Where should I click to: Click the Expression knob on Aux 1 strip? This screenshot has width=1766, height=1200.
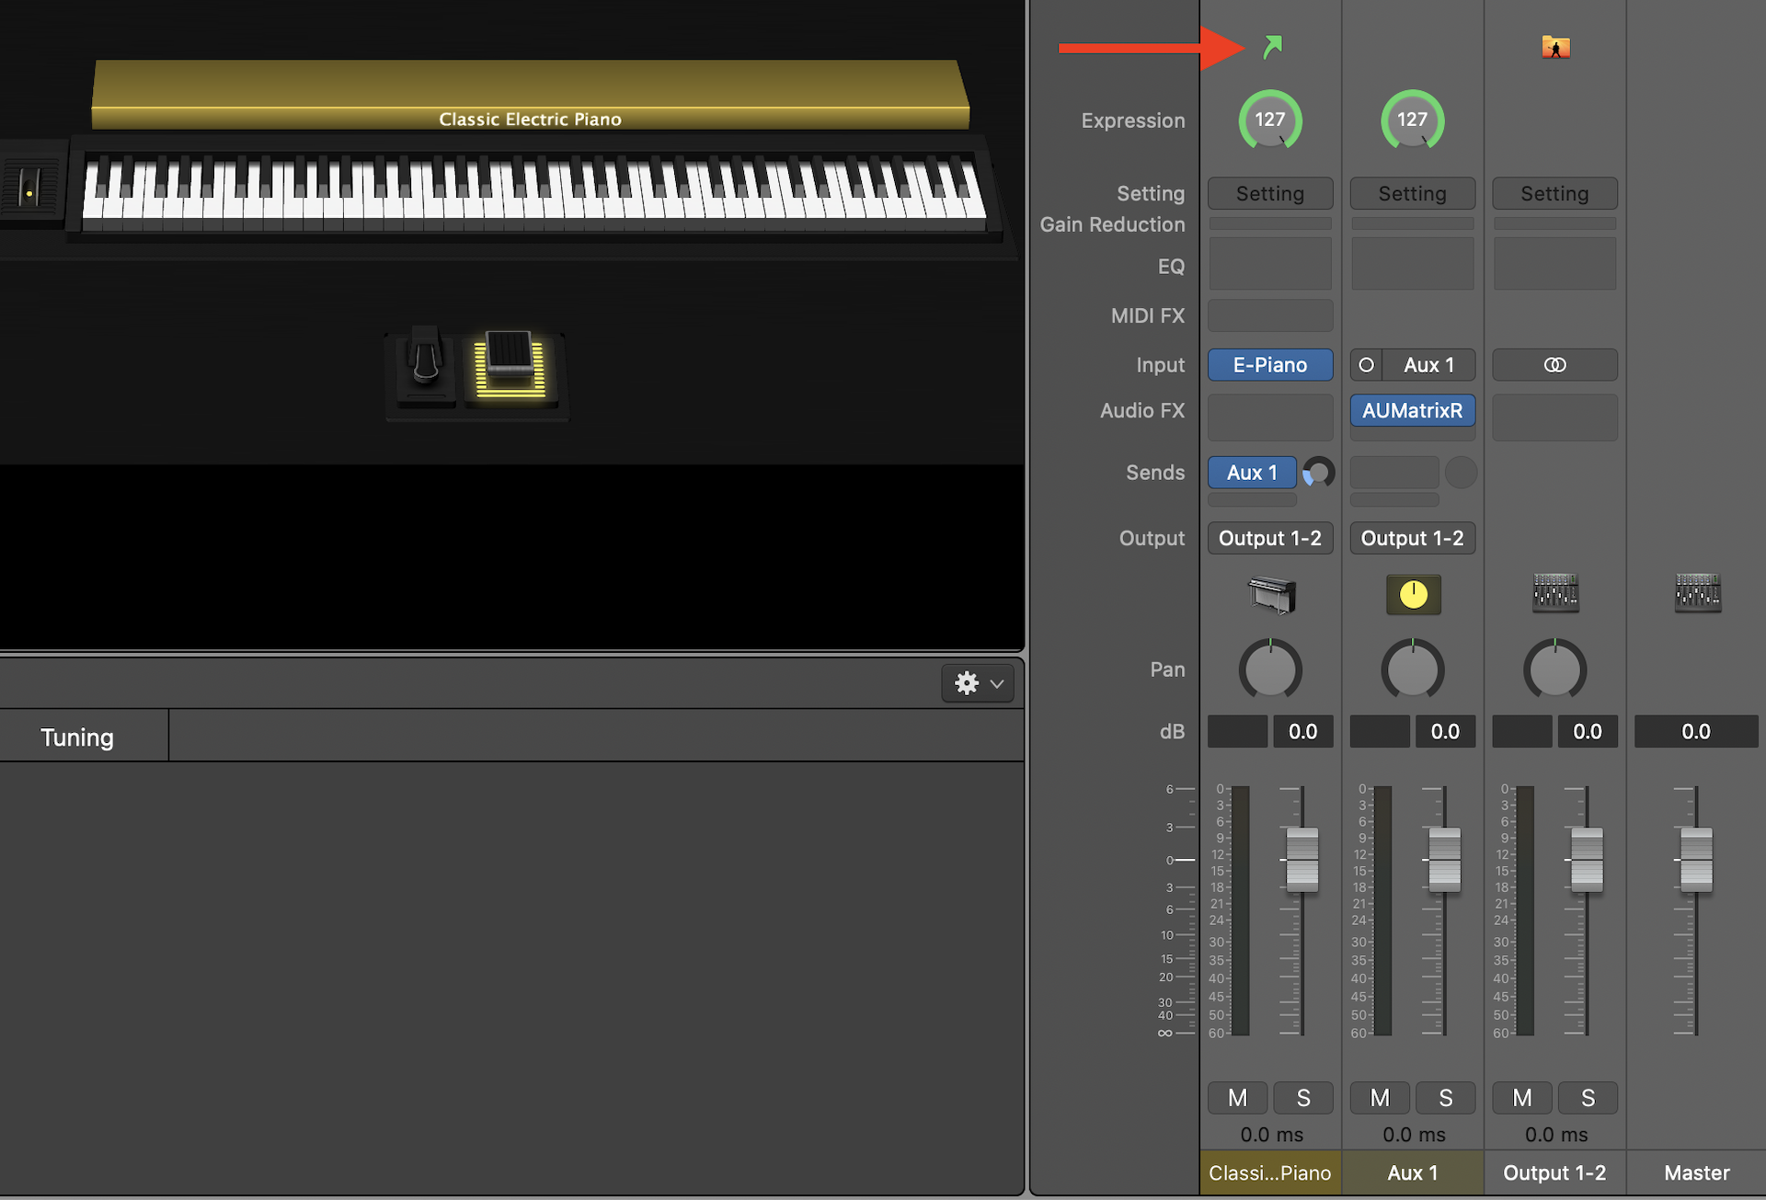pos(1413,120)
